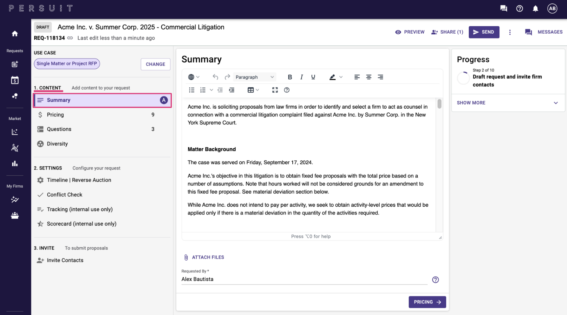Click the PREVIEW button
This screenshot has height=315, width=567.
tap(410, 32)
